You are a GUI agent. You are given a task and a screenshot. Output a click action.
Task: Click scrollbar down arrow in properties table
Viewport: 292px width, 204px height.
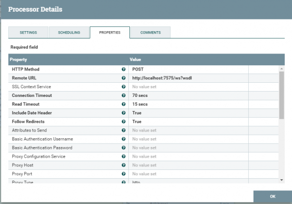(x=281, y=180)
